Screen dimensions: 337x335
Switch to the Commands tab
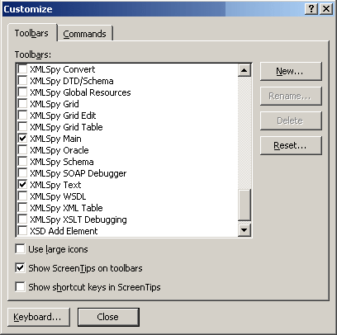pos(84,34)
